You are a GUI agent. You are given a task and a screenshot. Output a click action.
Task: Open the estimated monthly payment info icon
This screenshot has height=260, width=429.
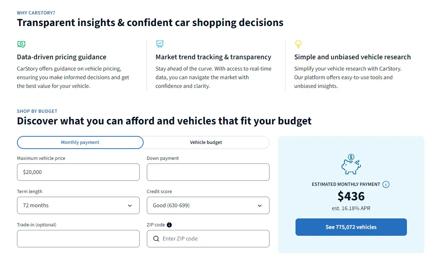click(386, 184)
